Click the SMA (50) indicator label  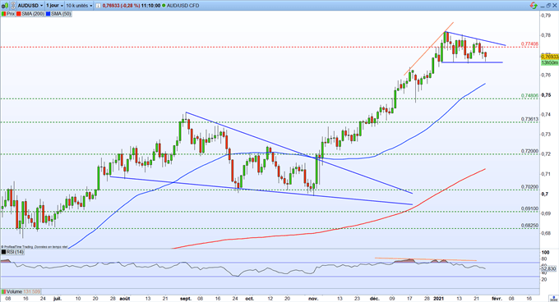pos(61,14)
